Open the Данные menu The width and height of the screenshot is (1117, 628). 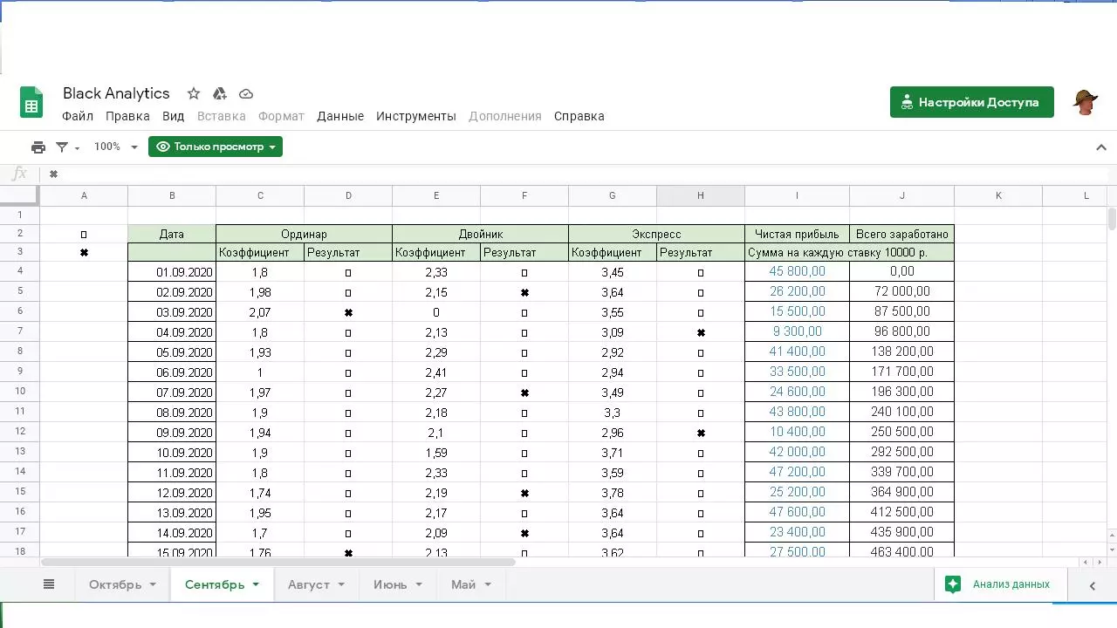(x=340, y=116)
